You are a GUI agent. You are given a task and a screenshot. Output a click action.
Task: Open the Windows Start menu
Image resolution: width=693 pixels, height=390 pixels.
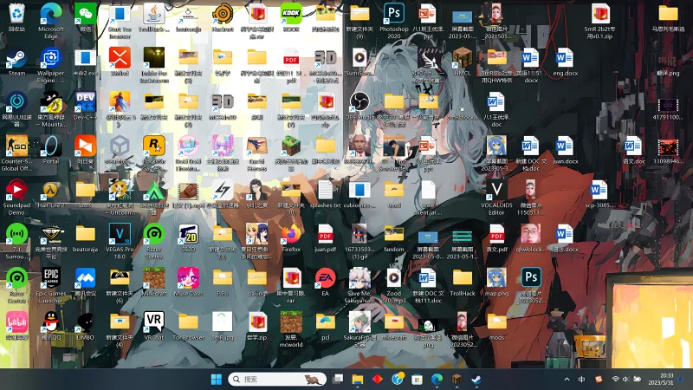(217, 380)
